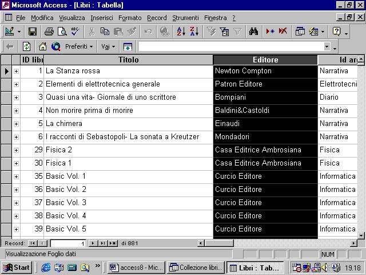Open new object dropdown arrow
Screen dimensions: 366x275
click(323, 32)
